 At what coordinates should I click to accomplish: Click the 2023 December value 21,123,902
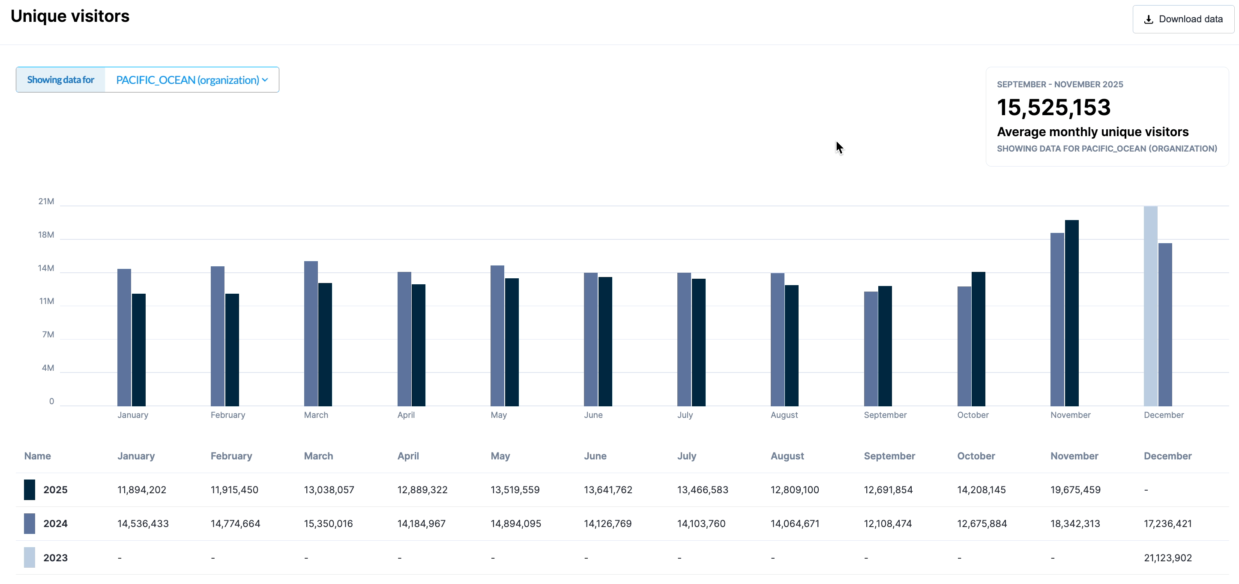coord(1167,557)
